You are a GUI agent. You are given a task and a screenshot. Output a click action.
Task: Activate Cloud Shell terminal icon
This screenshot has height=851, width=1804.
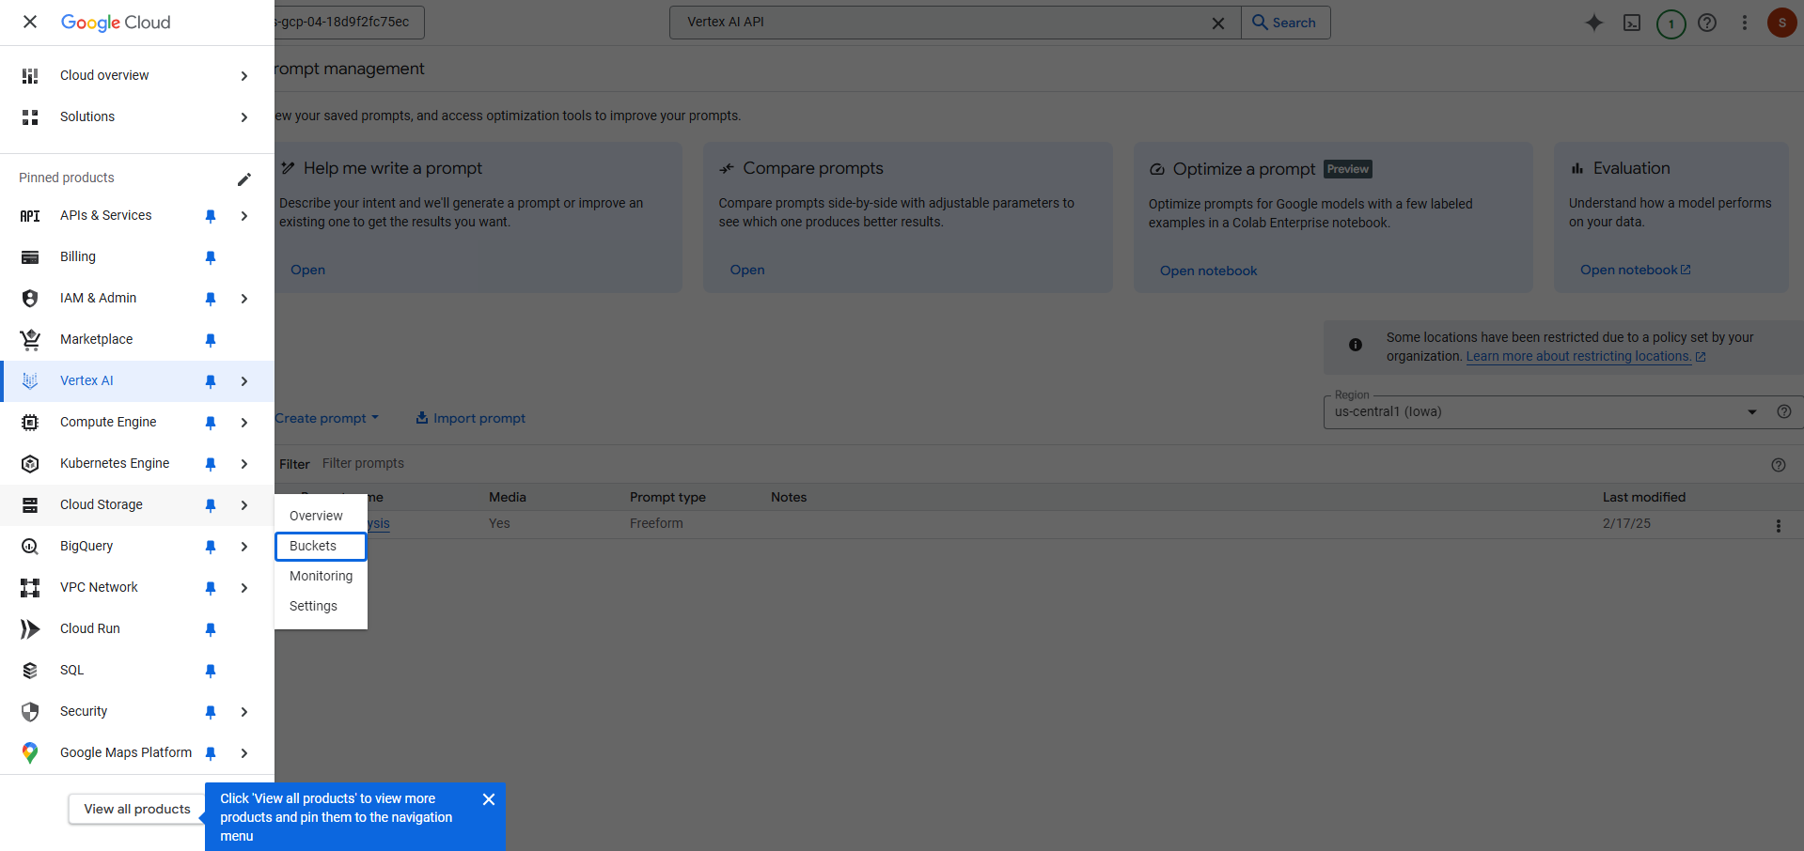tap(1632, 23)
